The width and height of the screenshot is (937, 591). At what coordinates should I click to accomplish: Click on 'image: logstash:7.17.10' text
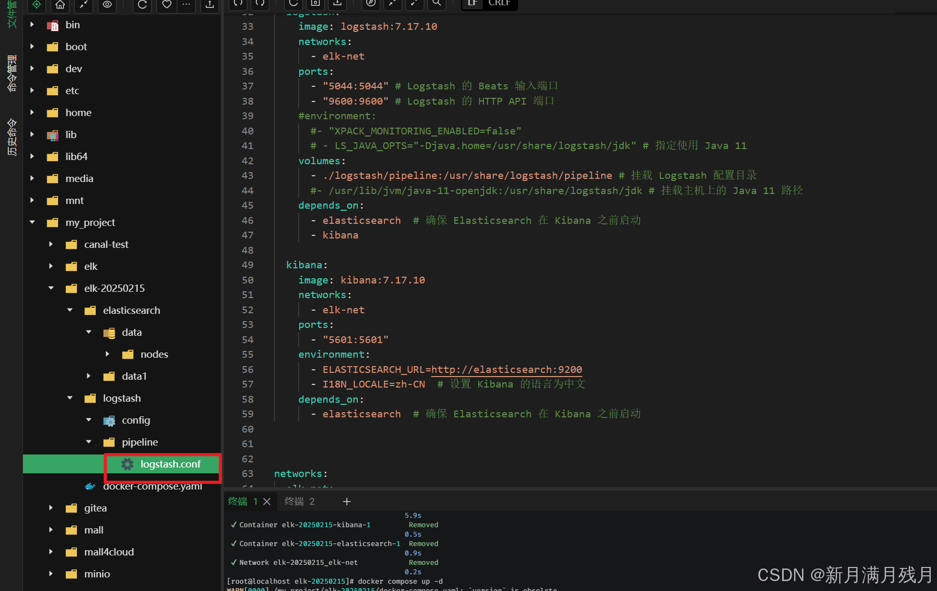coord(368,26)
